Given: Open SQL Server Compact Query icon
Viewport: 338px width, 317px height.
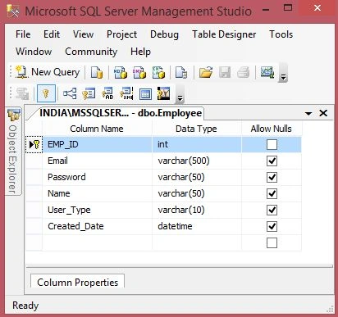Looking at the screenshot, I should tap(181, 72).
